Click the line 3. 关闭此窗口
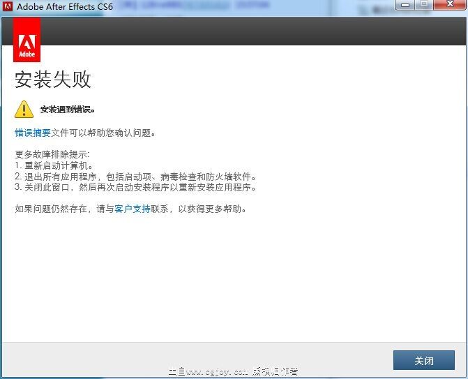The width and height of the screenshot is (468, 379). click(x=136, y=187)
